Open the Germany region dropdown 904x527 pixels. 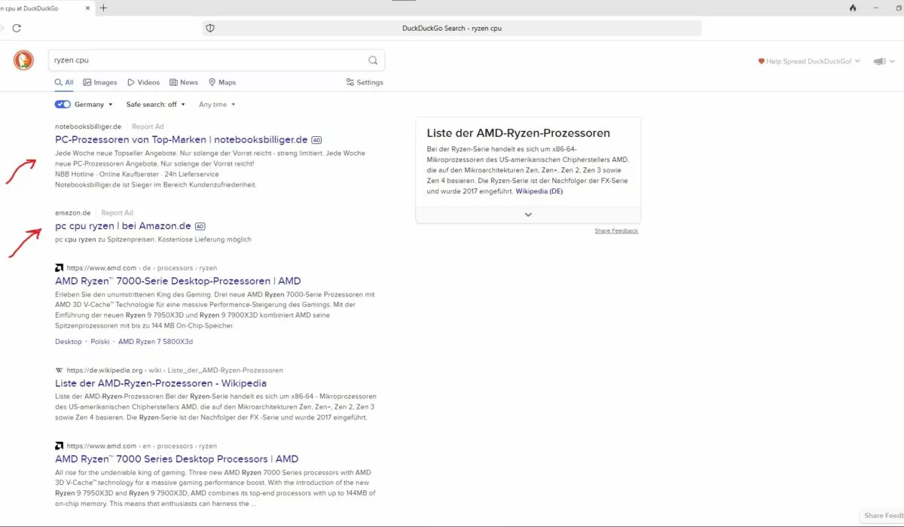(x=93, y=105)
